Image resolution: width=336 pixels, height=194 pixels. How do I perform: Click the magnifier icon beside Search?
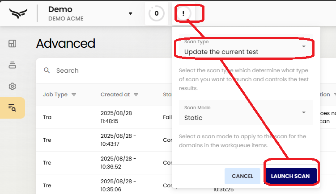tap(47, 70)
